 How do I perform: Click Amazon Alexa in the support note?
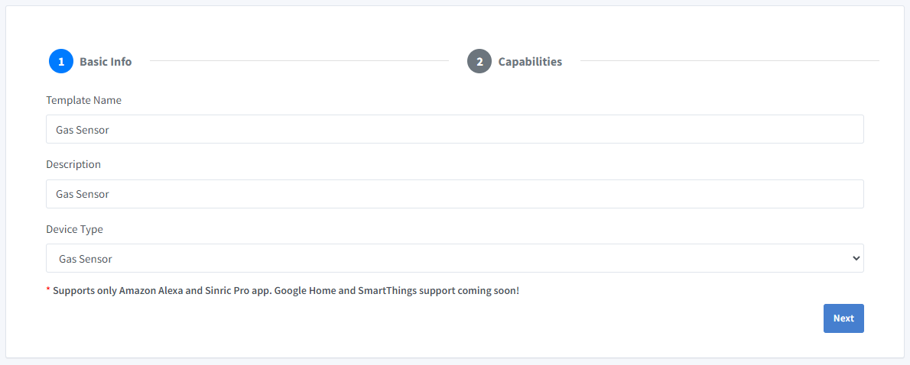tap(151, 291)
